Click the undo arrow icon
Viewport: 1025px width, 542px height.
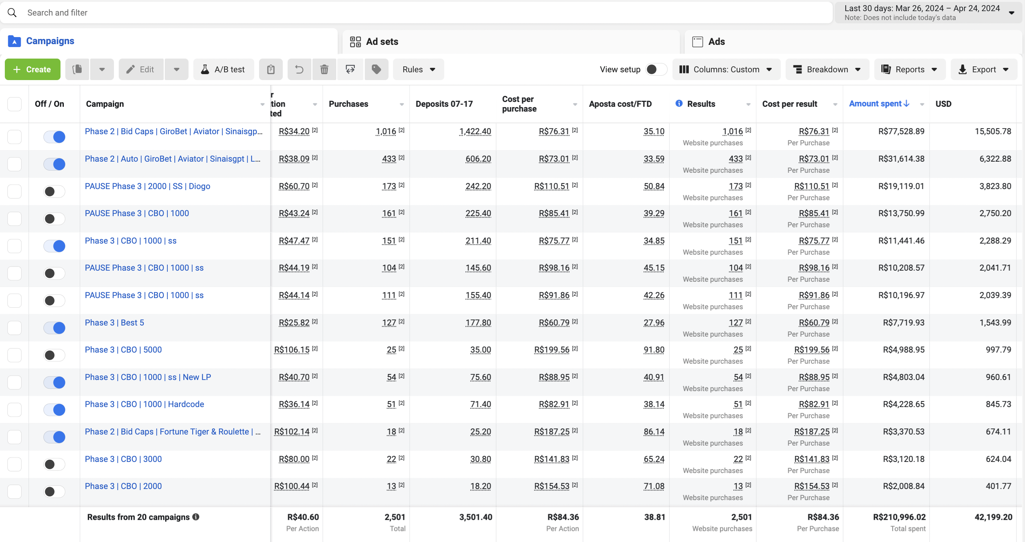click(x=299, y=70)
